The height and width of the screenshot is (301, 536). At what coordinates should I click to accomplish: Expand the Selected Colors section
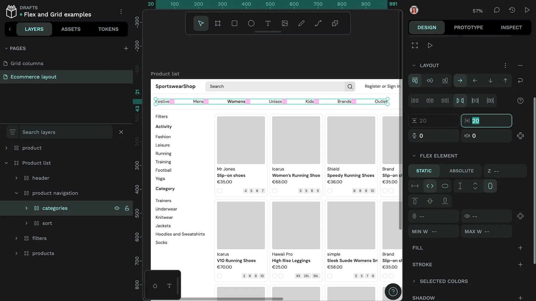[x=414, y=281]
